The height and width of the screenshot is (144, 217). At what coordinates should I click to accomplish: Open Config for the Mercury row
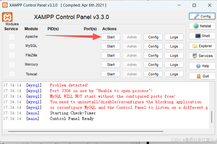tap(153, 65)
